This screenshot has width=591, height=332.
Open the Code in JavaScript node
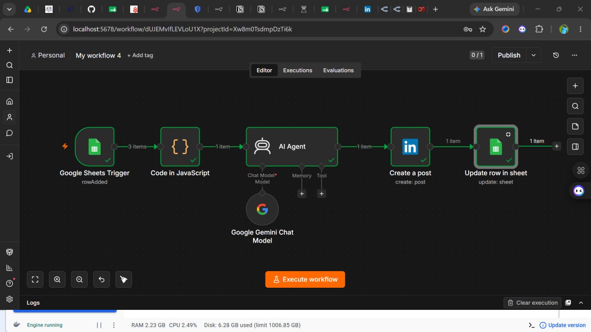tap(180, 147)
